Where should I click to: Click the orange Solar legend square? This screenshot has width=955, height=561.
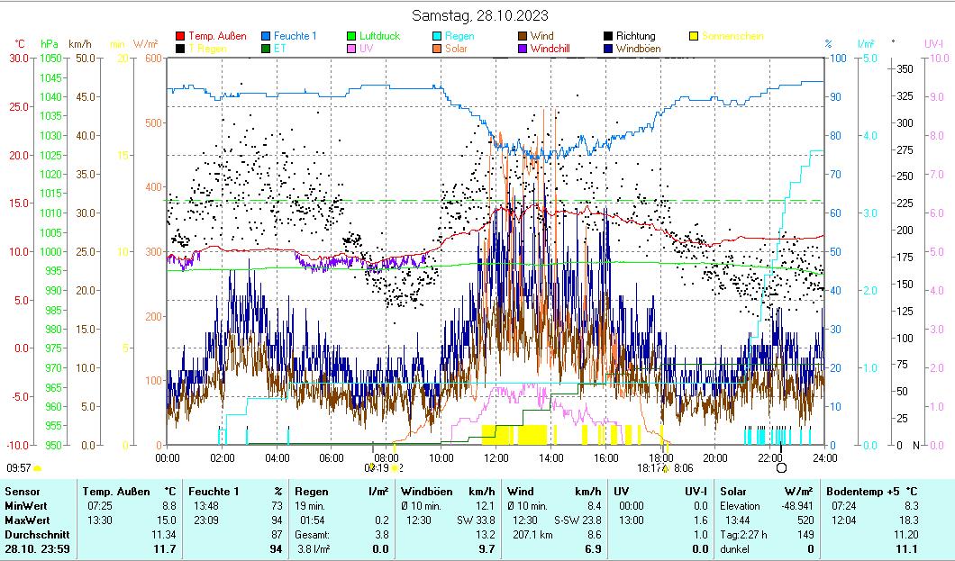point(438,49)
